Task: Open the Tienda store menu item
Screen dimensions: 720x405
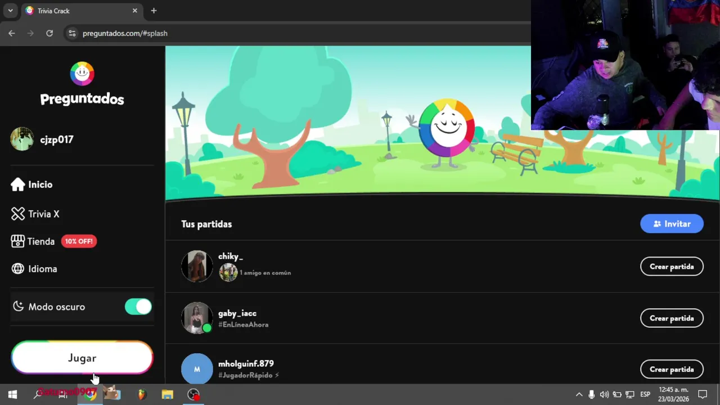Action: click(33, 241)
